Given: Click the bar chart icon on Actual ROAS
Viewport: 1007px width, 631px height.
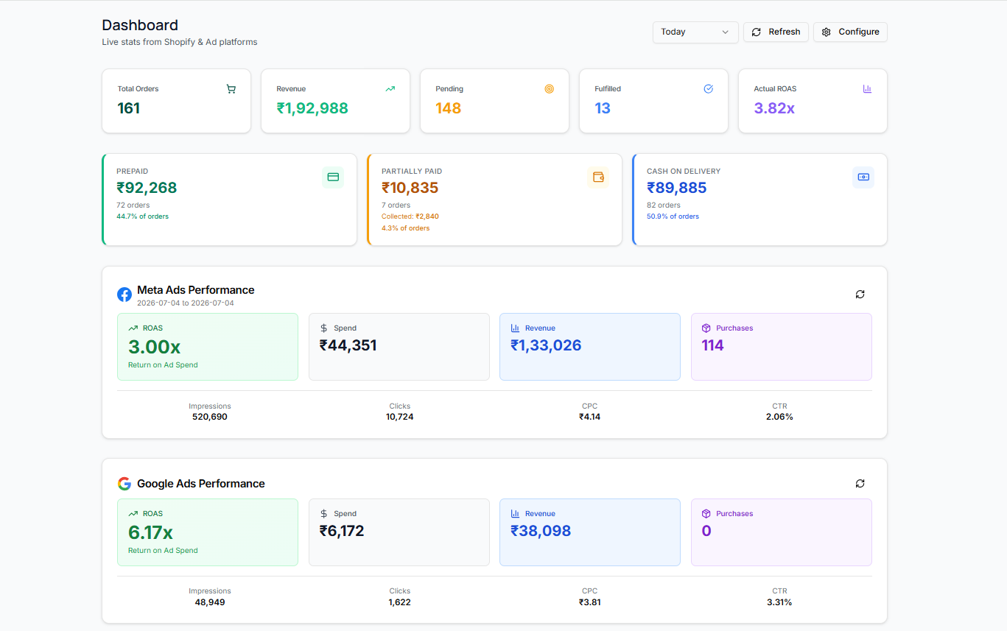Looking at the screenshot, I should coord(867,89).
